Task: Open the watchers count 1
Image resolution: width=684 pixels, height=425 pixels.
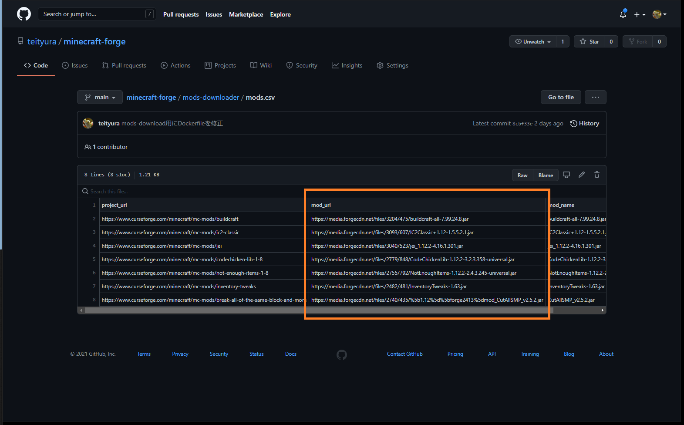Action: coord(563,41)
